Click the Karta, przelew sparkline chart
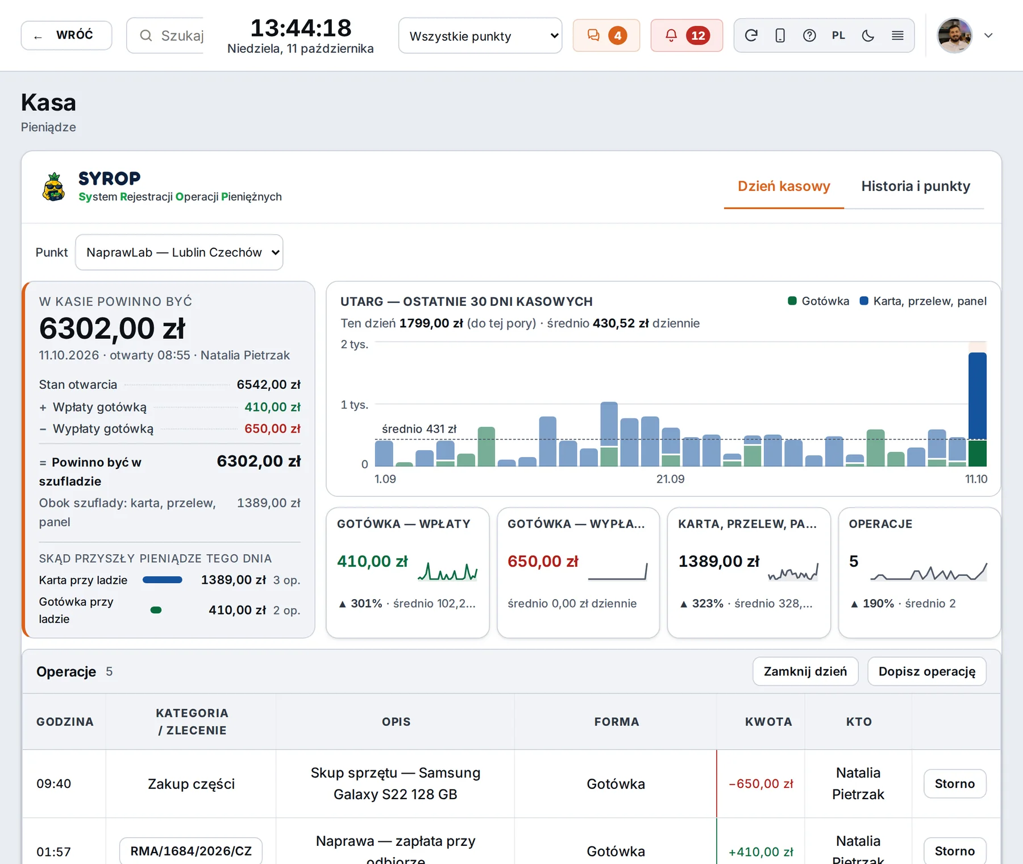Screen dimensions: 1023x864 pyautogui.click(x=793, y=571)
